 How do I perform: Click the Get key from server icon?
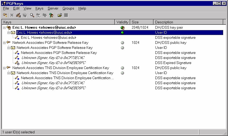pyautogui.click(x=45, y=15)
